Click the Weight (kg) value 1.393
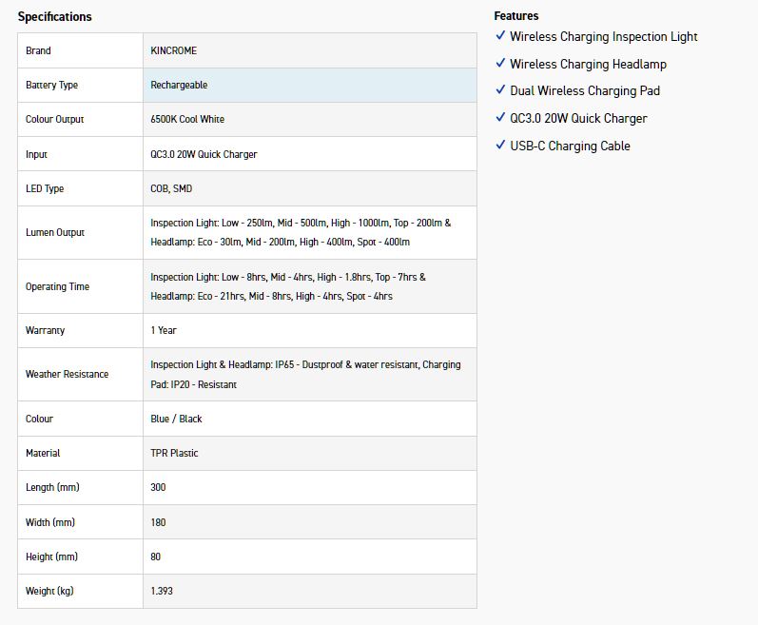Viewport: 758px width, 625px height. pyautogui.click(x=162, y=591)
